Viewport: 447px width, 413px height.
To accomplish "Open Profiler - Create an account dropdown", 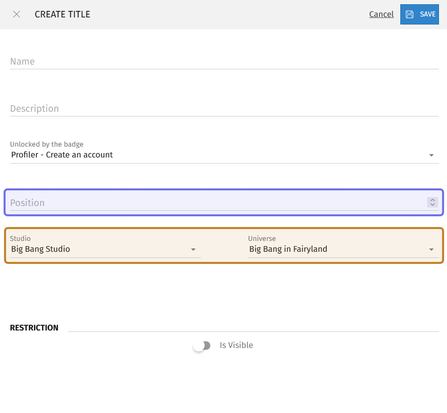I will [224, 155].
